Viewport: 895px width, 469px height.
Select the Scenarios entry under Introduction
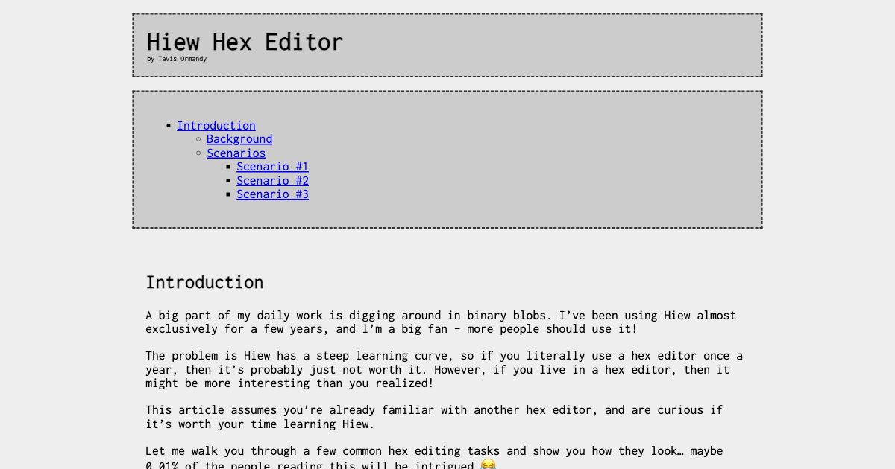[236, 153]
